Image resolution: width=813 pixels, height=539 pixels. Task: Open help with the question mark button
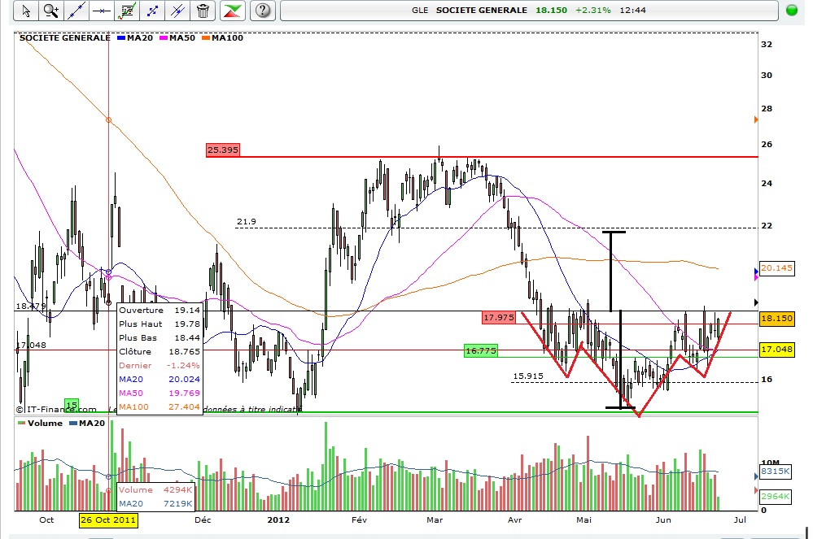coord(263,11)
